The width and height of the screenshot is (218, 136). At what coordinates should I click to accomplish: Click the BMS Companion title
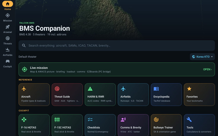[45, 28]
